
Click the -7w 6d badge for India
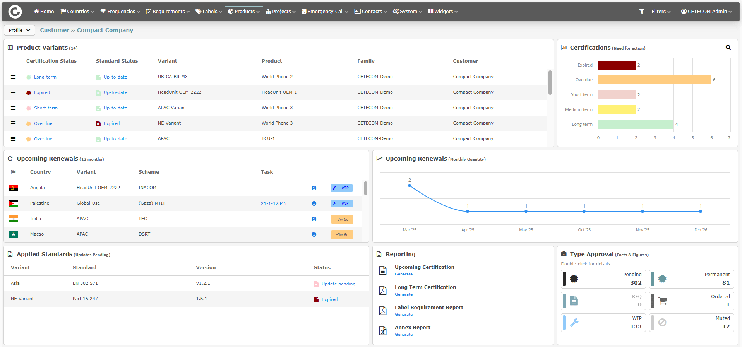pos(342,219)
